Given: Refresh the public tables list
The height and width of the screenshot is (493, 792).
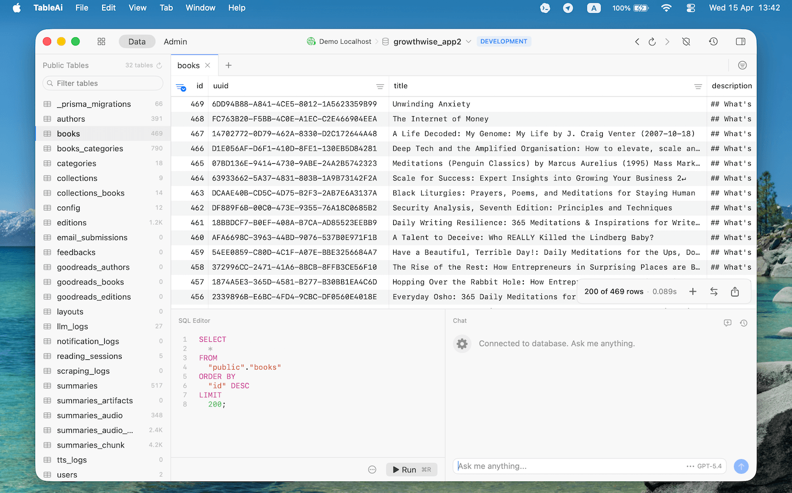Looking at the screenshot, I should pos(160,66).
